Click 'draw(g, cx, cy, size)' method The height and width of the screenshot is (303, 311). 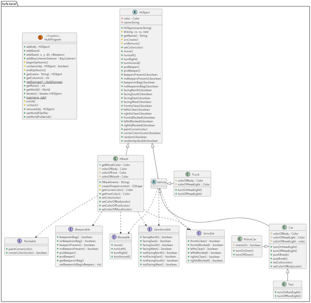click(136, 32)
